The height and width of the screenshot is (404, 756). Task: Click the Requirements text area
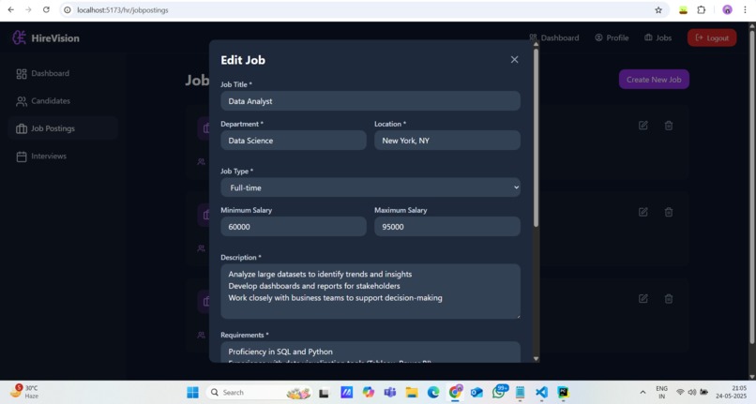coord(370,352)
